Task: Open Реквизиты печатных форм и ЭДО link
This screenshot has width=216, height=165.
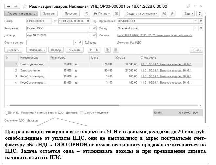Action: (x=42, y=113)
